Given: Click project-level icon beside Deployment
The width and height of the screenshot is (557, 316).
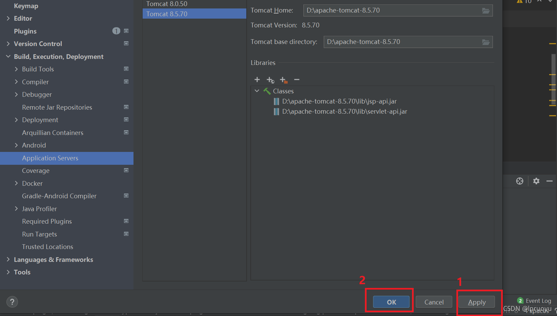Looking at the screenshot, I should (x=126, y=119).
